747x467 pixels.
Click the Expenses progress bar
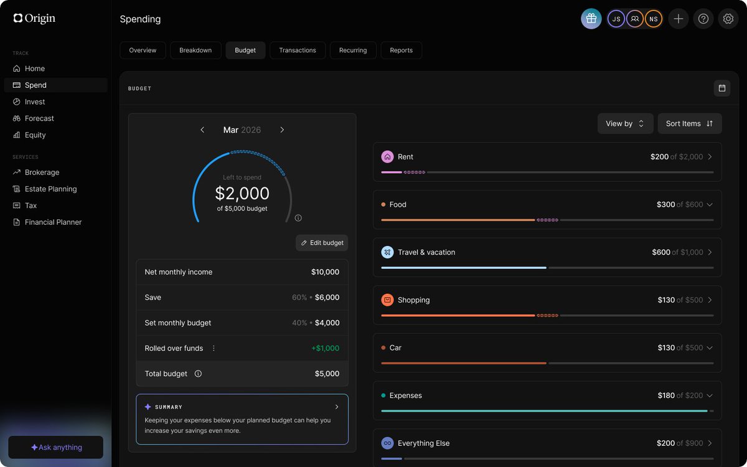pyautogui.click(x=547, y=411)
